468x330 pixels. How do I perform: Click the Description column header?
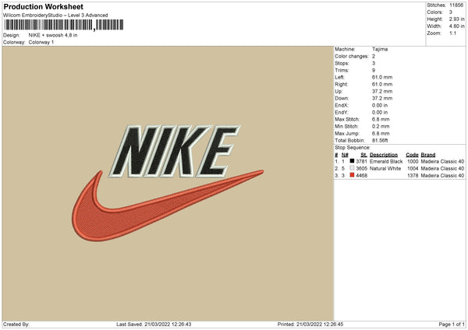384,155
